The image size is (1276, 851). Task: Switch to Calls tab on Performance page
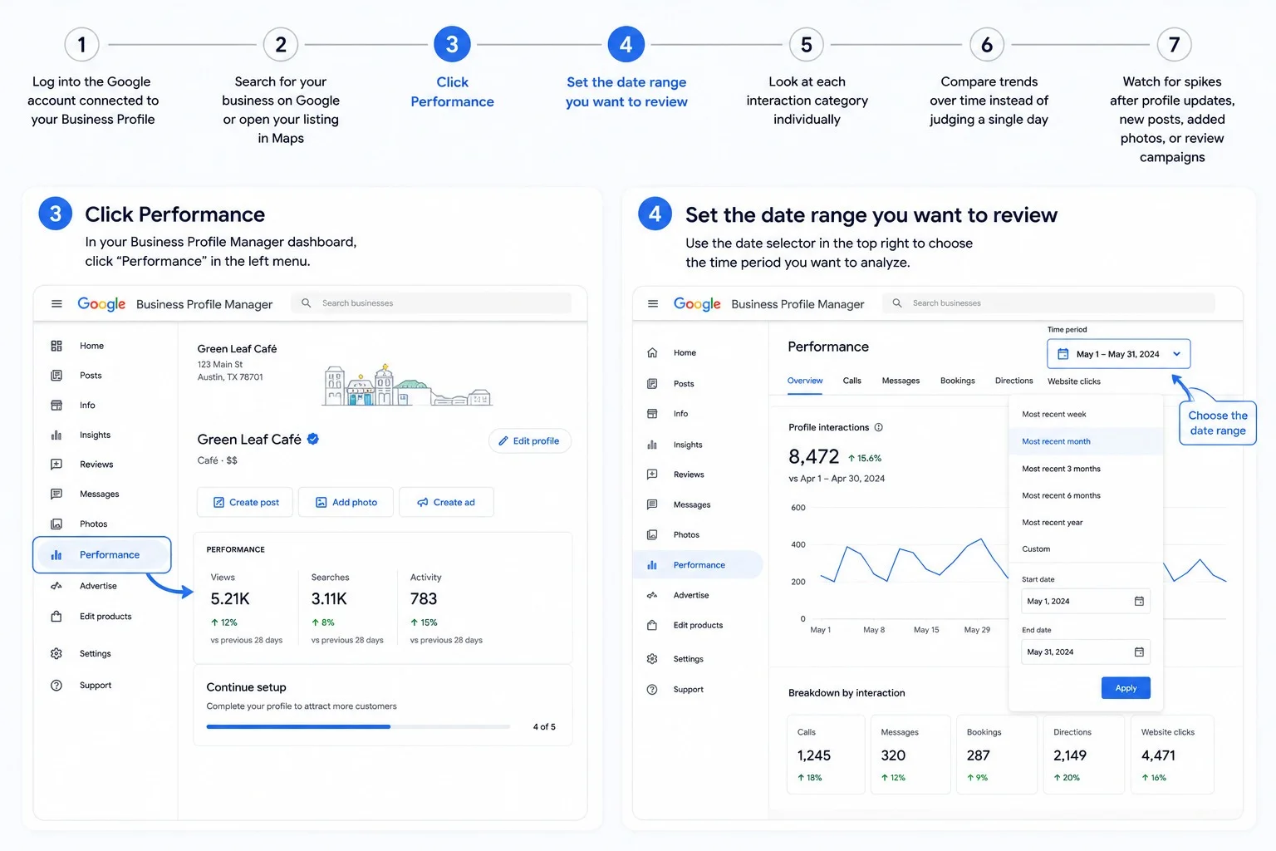(x=851, y=381)
